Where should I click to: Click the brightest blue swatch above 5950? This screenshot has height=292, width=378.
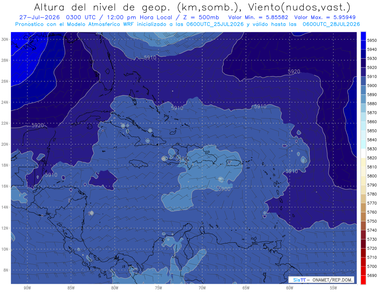click(363, 36)
